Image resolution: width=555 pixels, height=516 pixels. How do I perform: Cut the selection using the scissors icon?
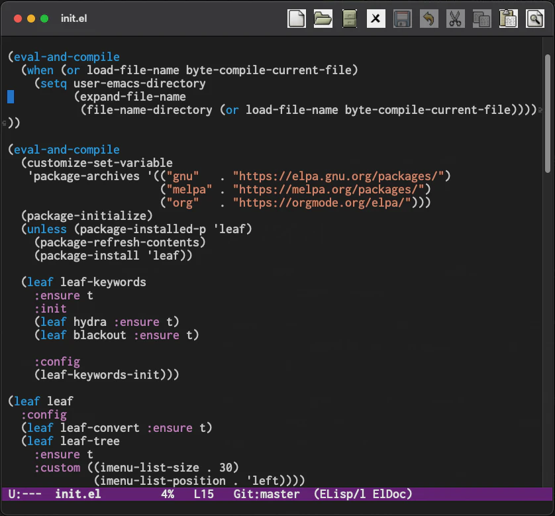(x=455, y=19)
